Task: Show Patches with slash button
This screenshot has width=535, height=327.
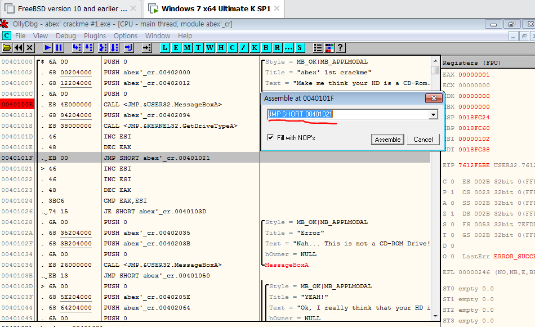Action: (244, 48)
